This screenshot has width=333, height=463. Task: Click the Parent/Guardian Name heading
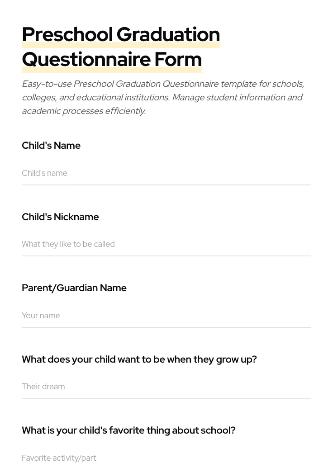click(74, 288)
